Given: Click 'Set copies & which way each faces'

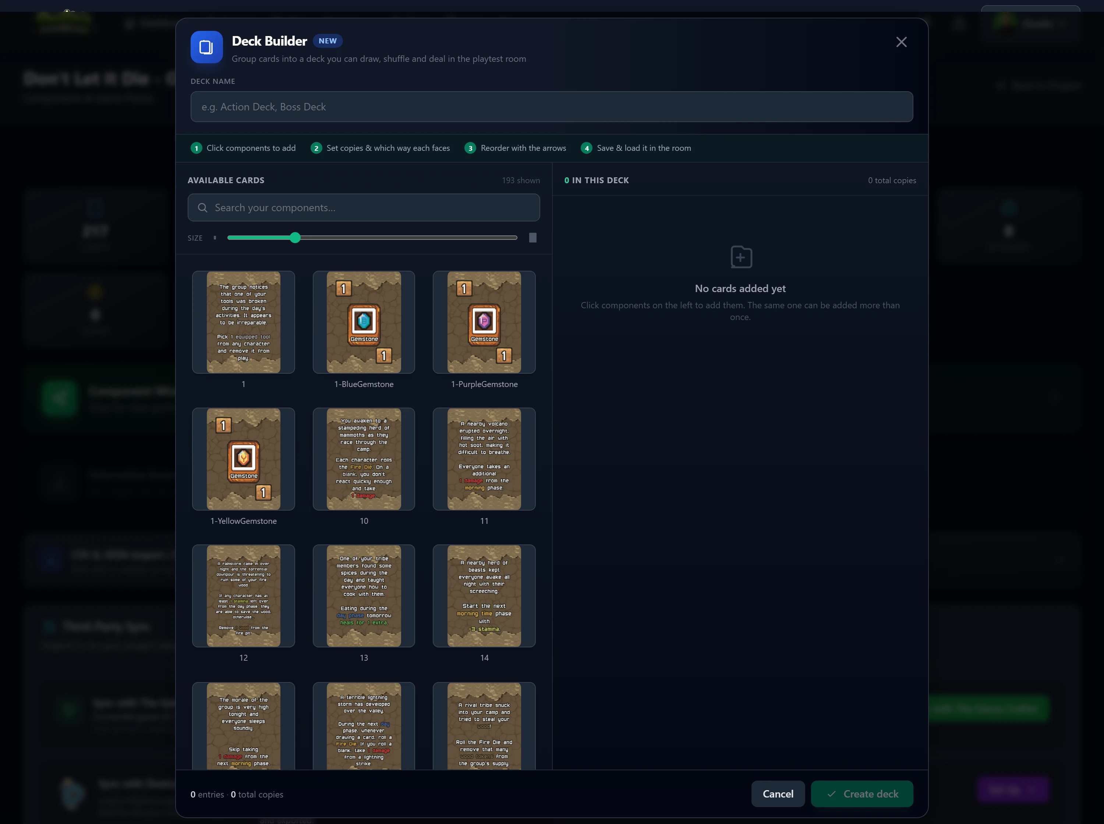Looking at the screenshot, I should point(388,148).
